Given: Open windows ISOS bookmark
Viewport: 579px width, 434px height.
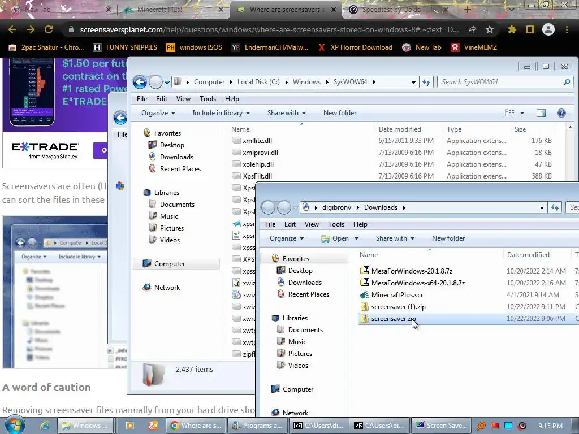Looking at the screenshot, I should coord(195,47).
